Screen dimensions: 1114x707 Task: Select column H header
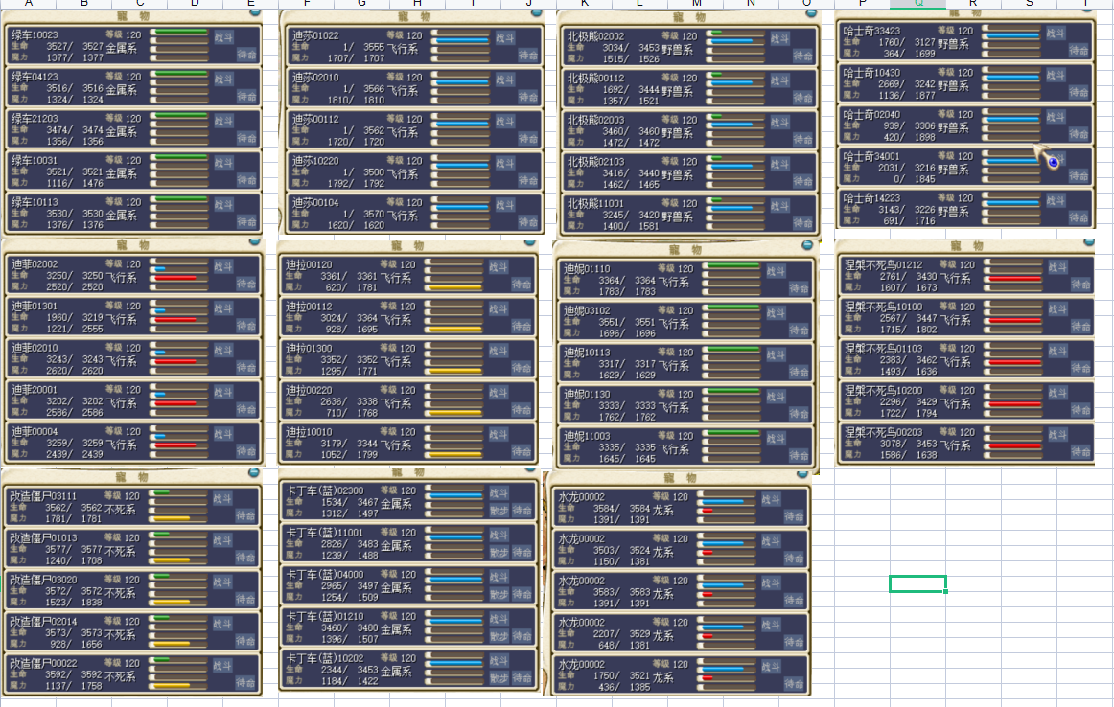click(417, 4)
